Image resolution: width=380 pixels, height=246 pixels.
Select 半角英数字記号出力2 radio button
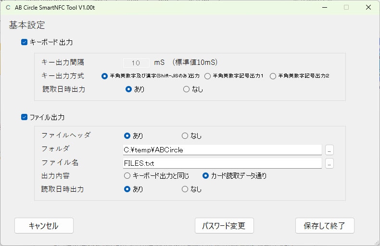273,76
